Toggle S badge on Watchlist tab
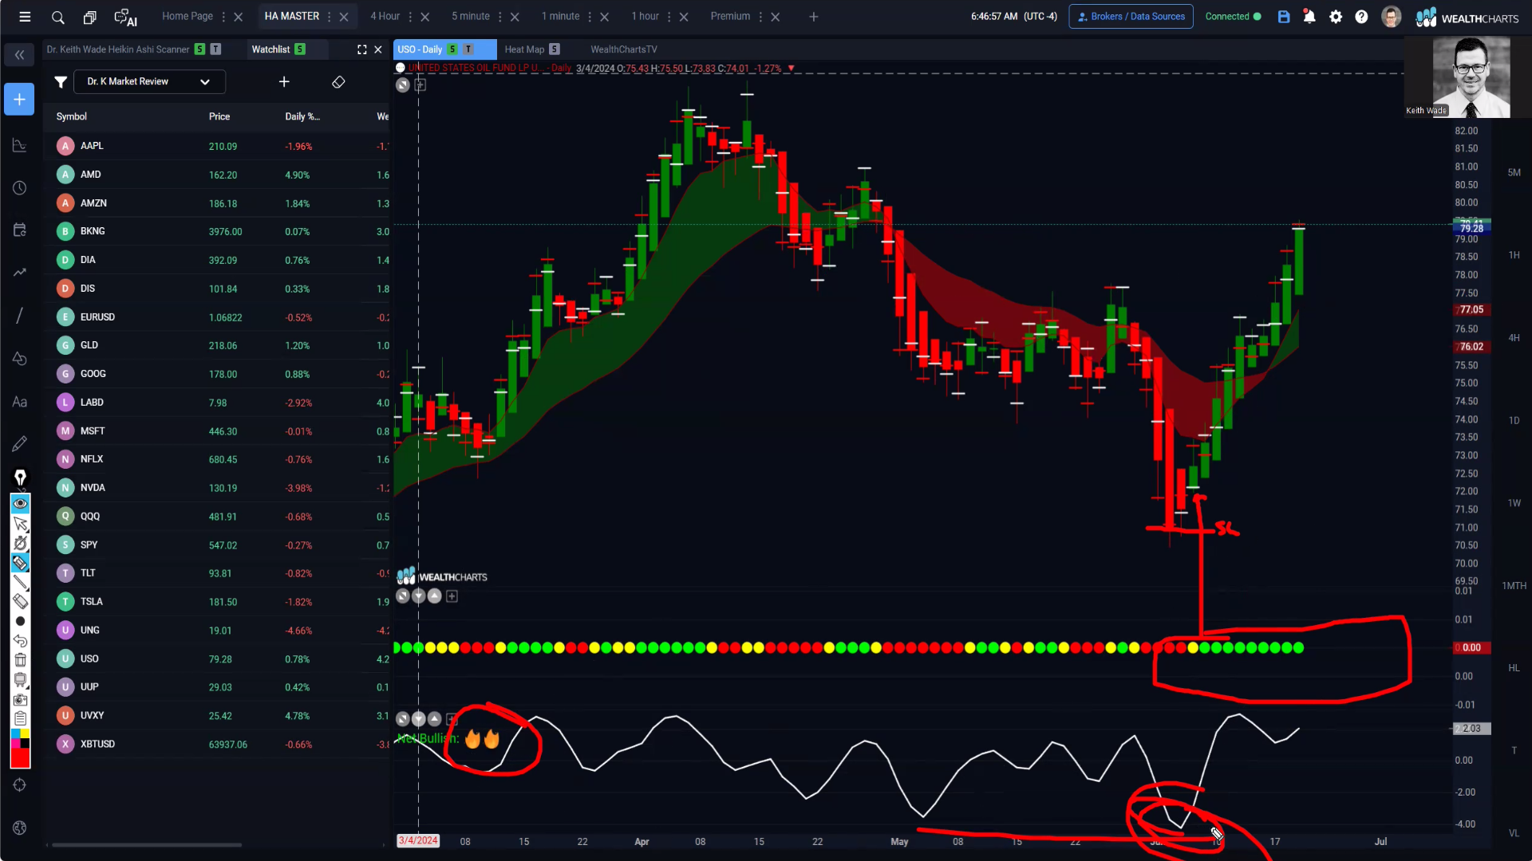 tap(300, 49)
